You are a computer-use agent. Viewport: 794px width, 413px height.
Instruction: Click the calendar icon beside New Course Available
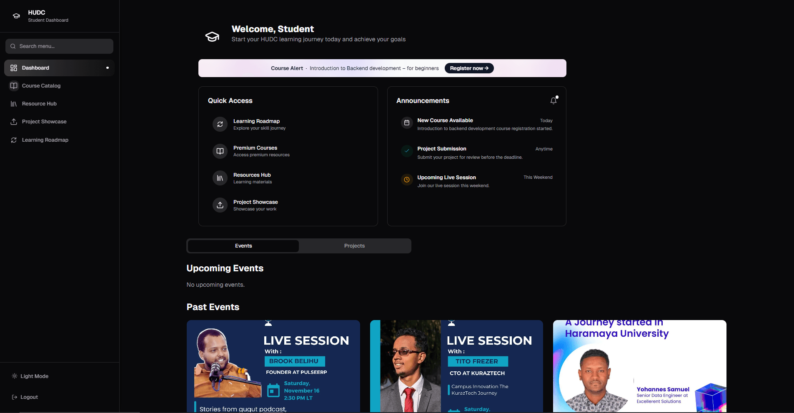click(407, 123)
